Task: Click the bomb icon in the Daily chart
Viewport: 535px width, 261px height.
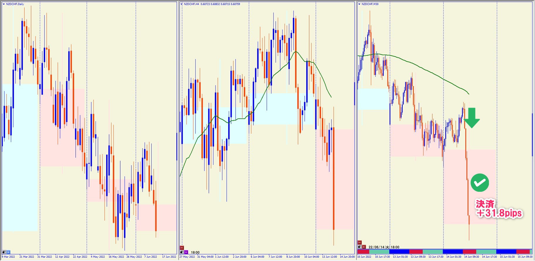Action: coord(4,252)
